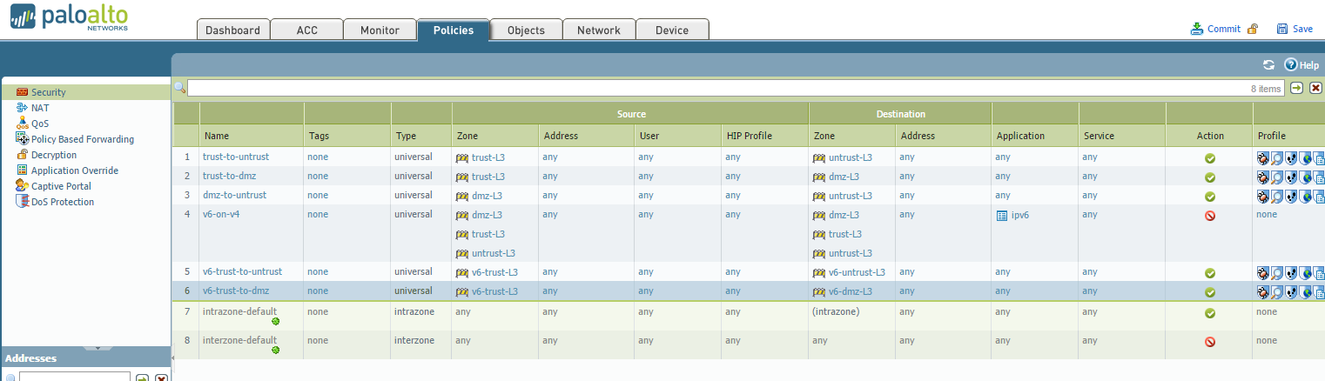Click the untrust-L3 source zone in v6-on-v4
The height and width of the screenshot is (381, 1325).
[x=493, y=253]
